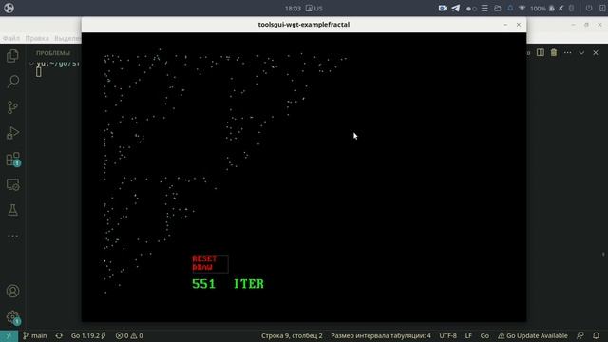Open the Extensions view

12,159
